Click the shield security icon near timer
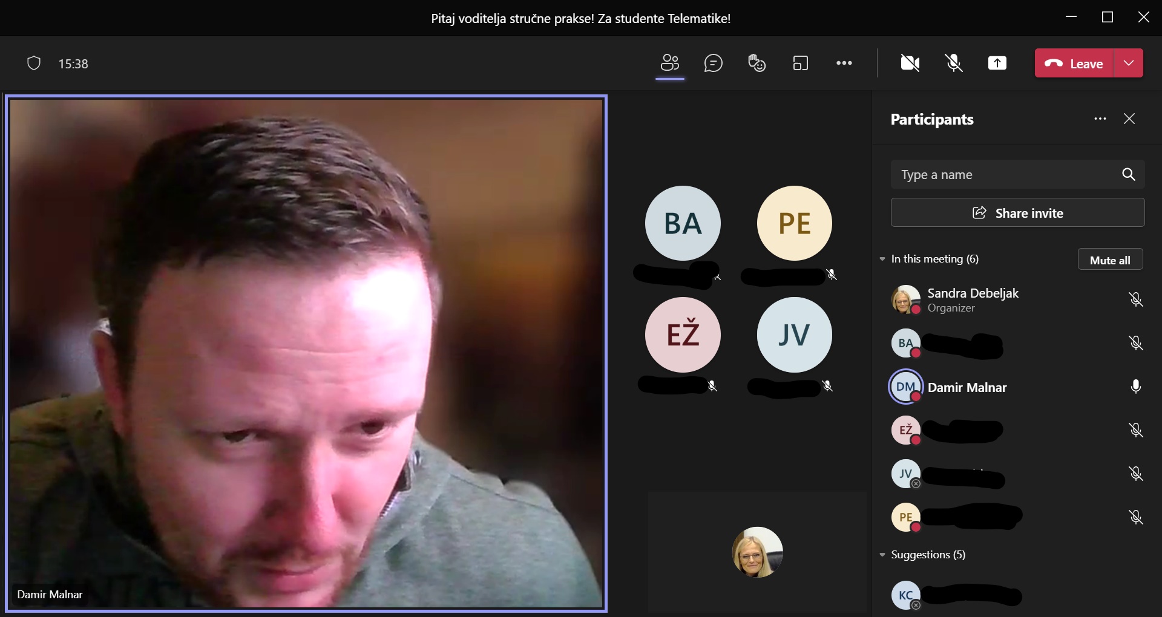The width and height of the screenshot is (1162, 617). pos(34,64)
